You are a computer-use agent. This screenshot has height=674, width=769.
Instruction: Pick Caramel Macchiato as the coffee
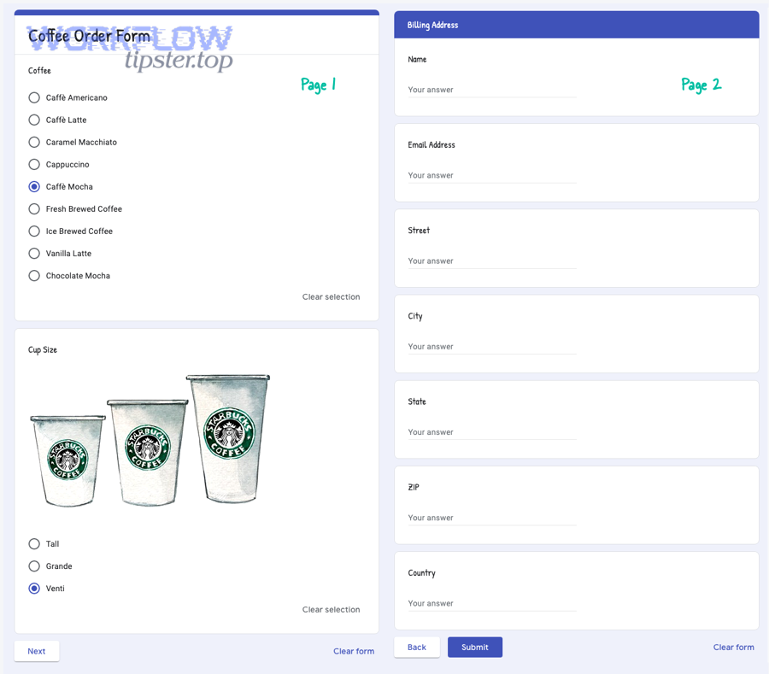[34, 142]
